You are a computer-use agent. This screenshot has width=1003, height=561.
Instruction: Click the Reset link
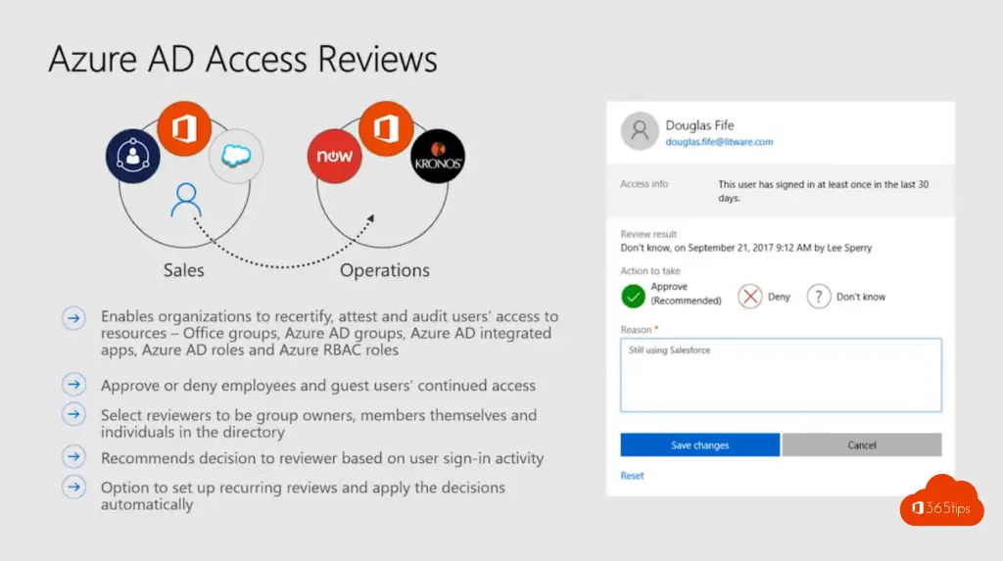[632, 476]
